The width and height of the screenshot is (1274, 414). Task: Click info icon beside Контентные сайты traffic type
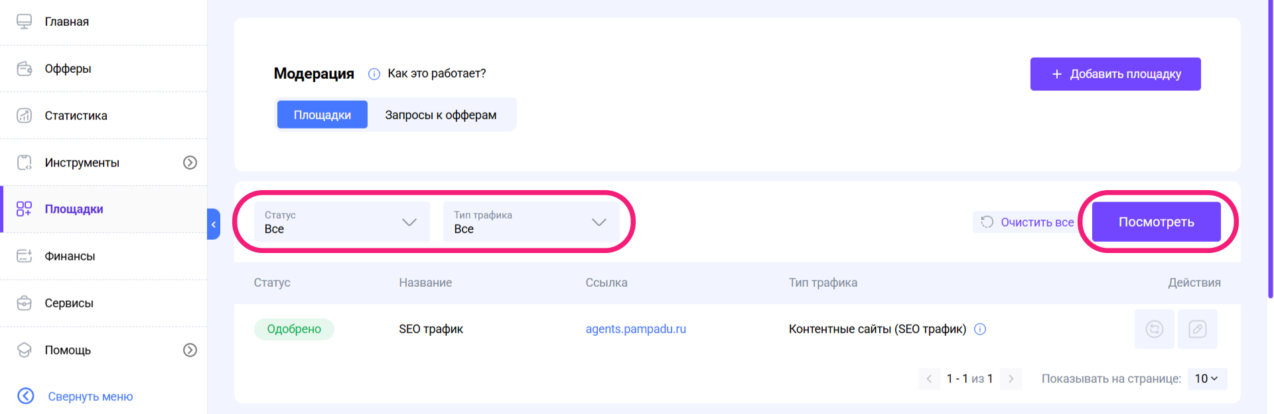pyautogui.click(x=980, y=329)
